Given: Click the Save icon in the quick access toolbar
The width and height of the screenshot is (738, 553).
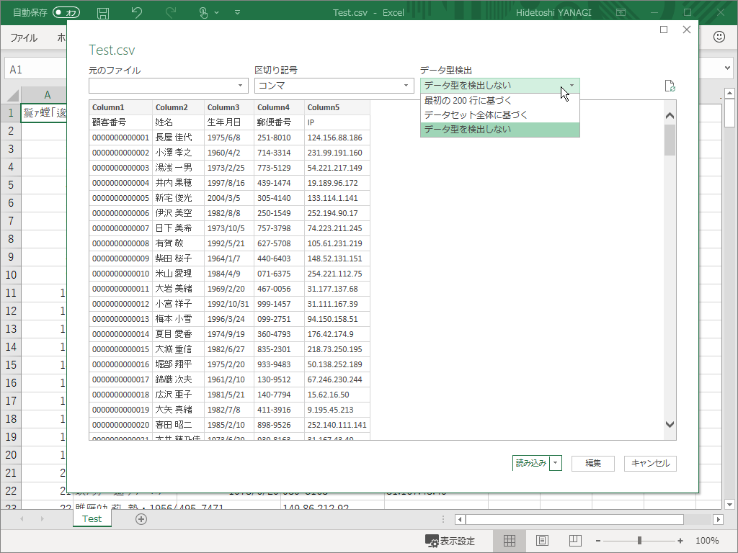Looking at the screenshot, I should (x=102, y=12).
